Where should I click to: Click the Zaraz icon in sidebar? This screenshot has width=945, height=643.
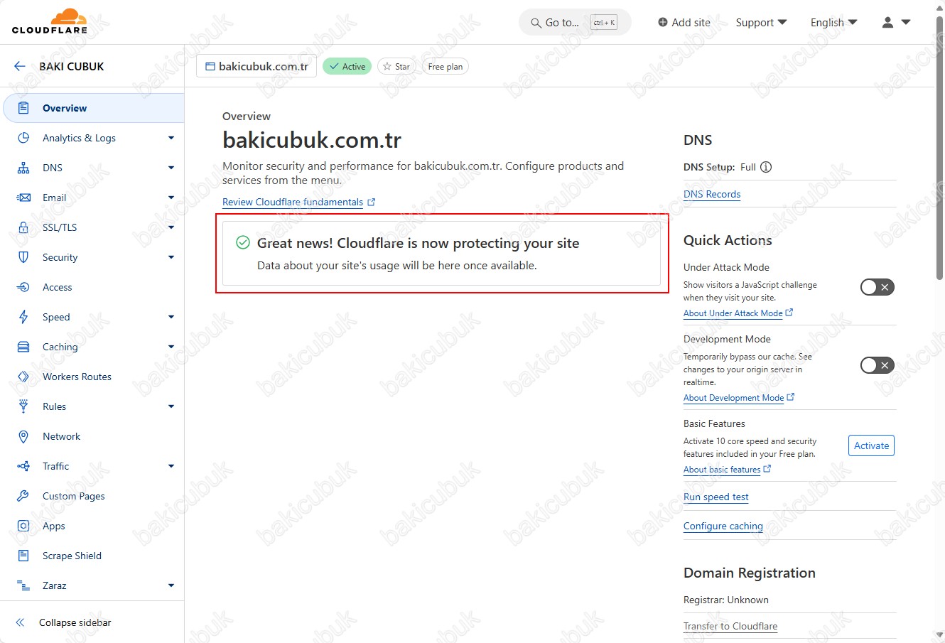coord(23,585)
